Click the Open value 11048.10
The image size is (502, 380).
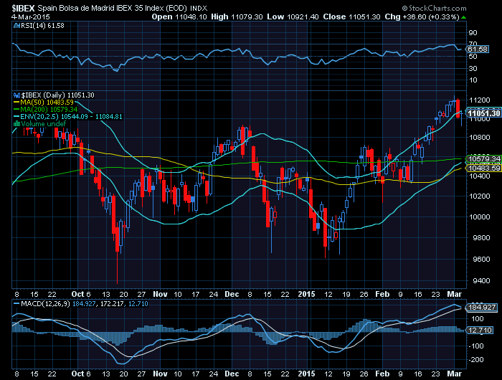tap(191, 16)
